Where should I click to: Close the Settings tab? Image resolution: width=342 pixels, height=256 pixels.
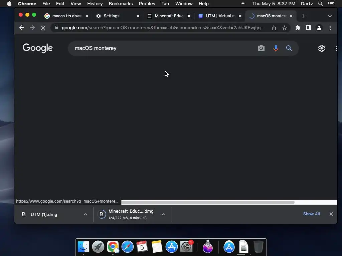[138, 16]
